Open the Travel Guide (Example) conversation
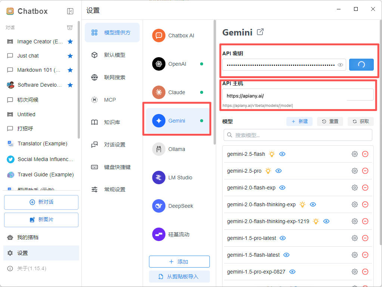Screen dimensions: 382x287 click(40, 175)
